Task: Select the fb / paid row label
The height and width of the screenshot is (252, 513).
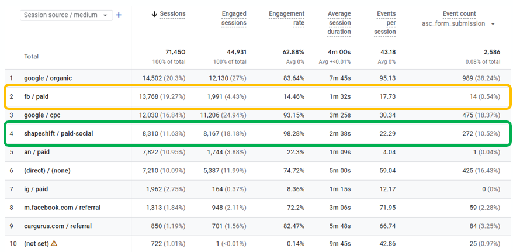Action: 36,97
